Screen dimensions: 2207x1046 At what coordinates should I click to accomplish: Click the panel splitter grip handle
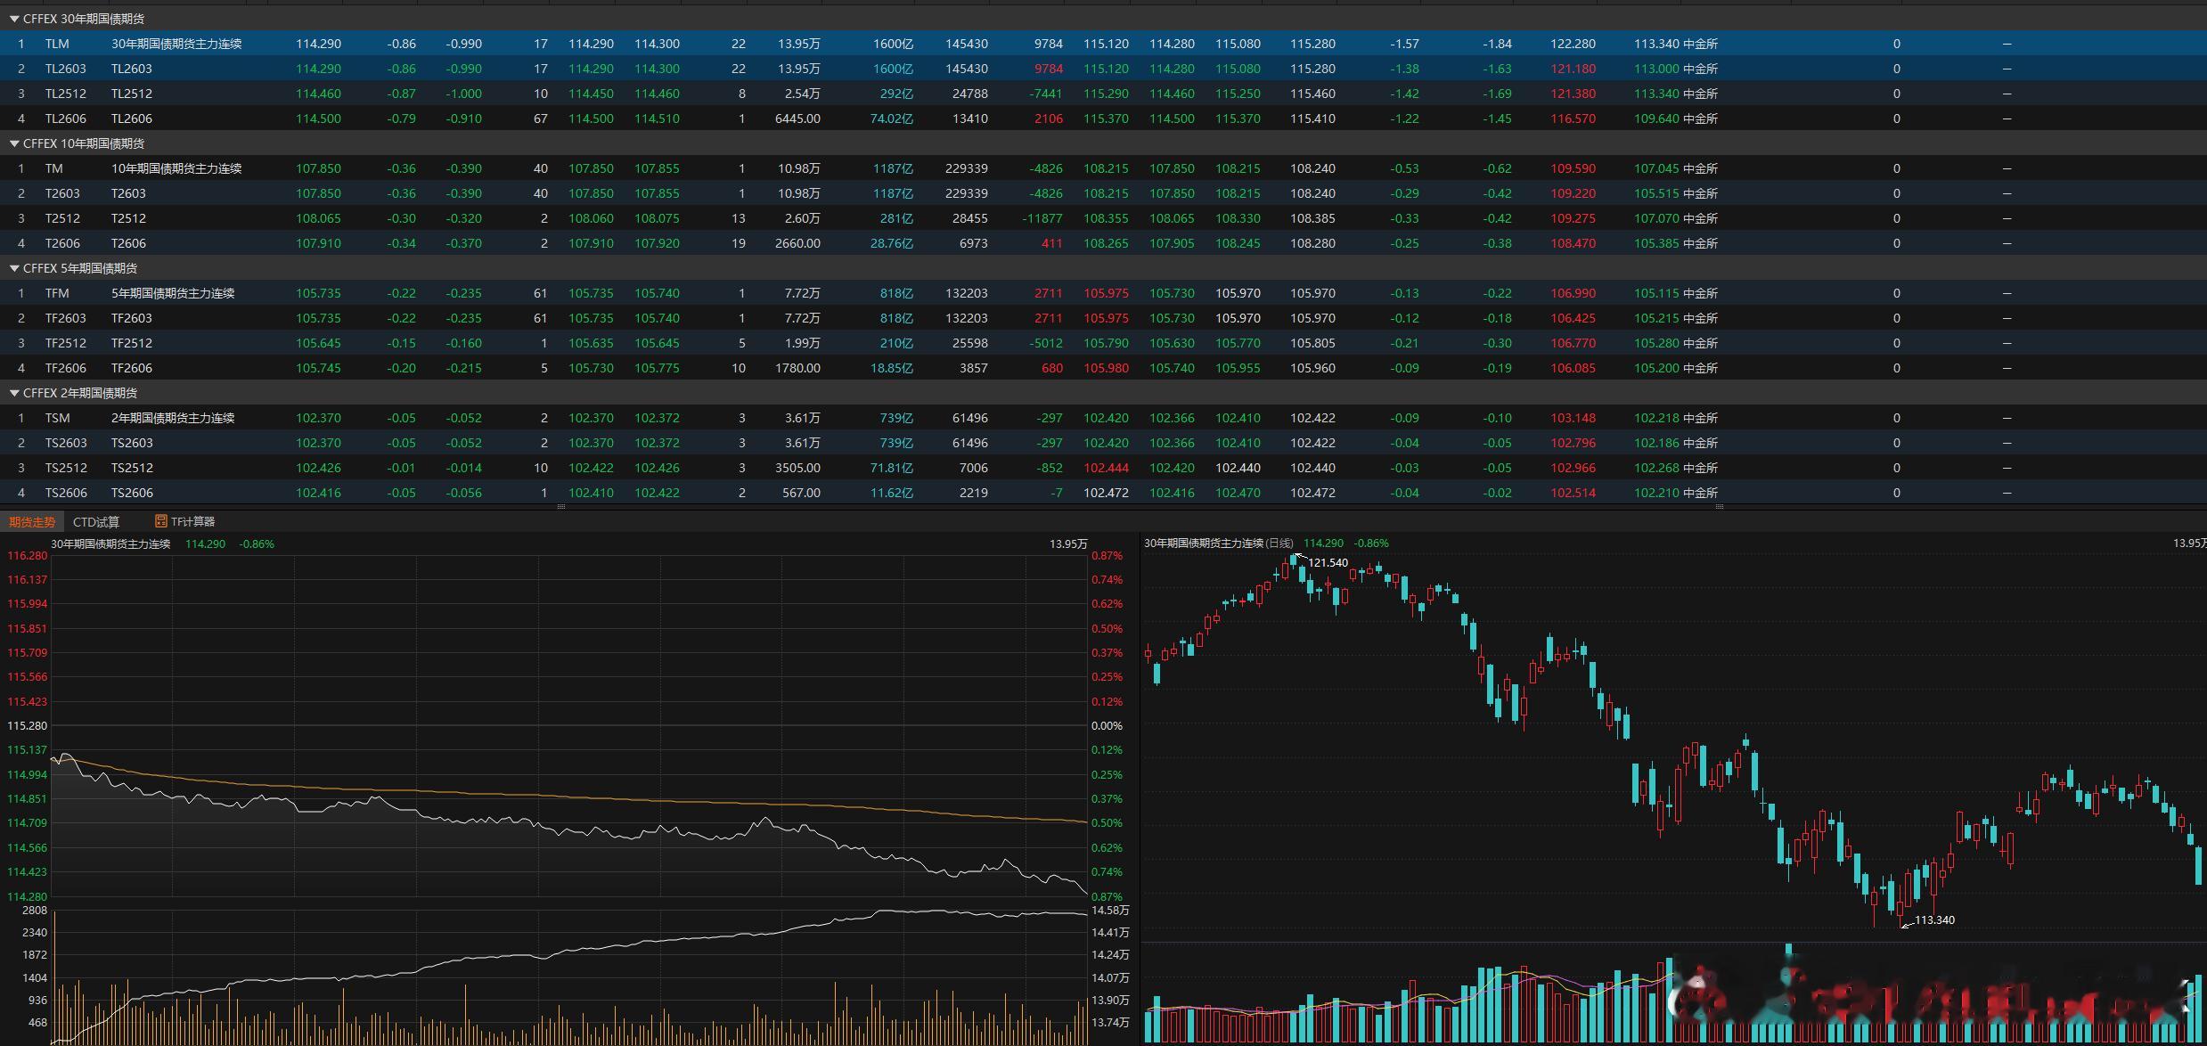click(x=560, y=506)
